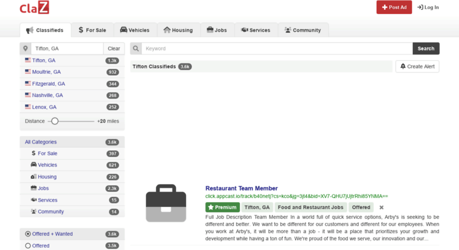Select the Offered radio option
The image size is (459, 250).
[28, 246]
